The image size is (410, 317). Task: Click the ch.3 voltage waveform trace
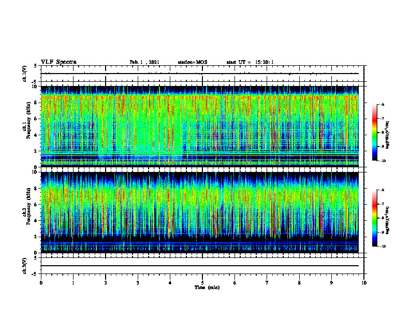199,266
